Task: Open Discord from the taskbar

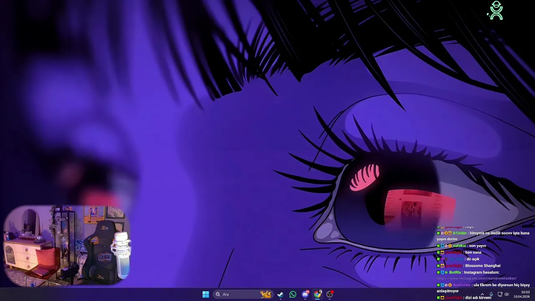Action: point(305,294)
